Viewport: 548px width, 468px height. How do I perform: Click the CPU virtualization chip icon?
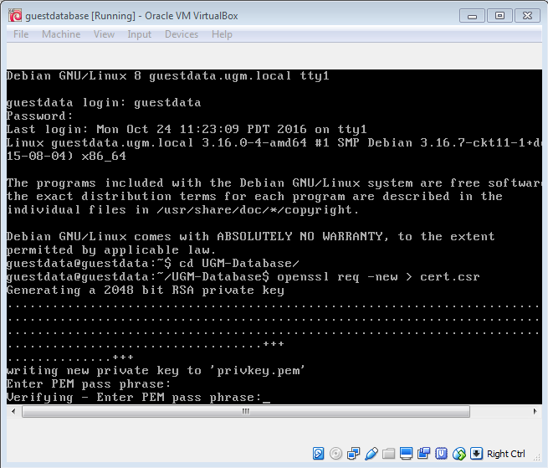(x=442, y=454)
